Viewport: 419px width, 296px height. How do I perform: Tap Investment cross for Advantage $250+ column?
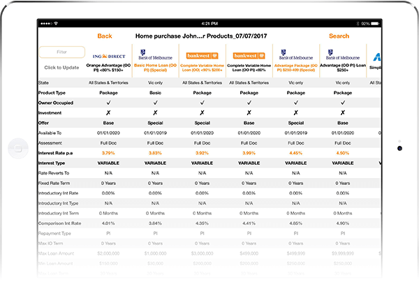pos(343,112)
